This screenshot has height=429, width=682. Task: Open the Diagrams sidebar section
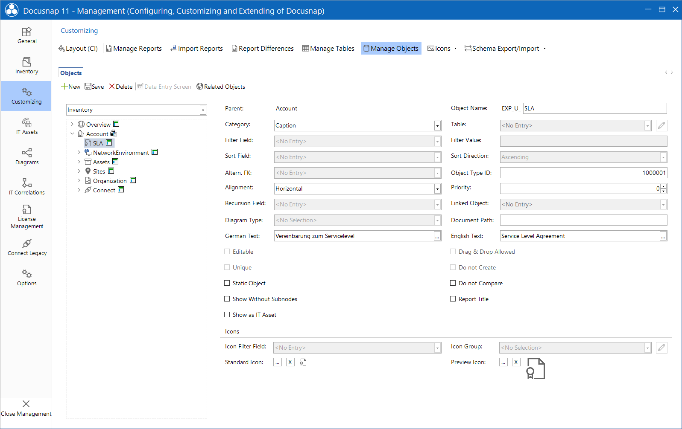point(26,157)
